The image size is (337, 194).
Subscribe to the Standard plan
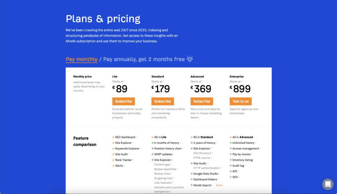(163, 101)
